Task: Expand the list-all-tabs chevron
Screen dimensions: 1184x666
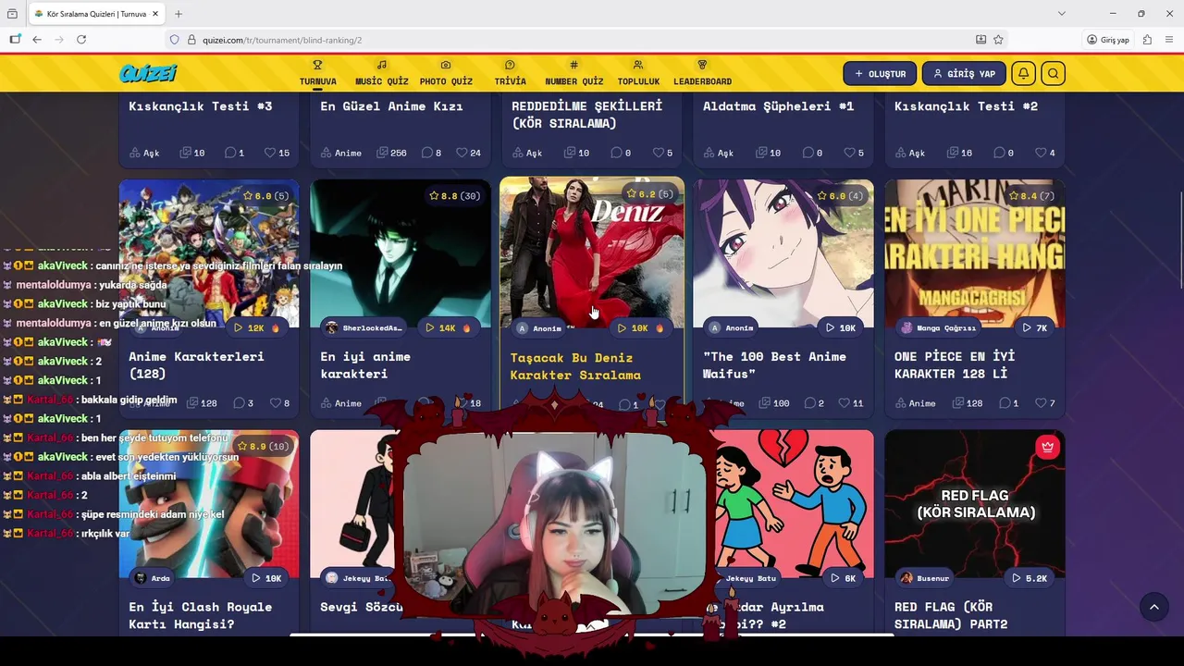Action: 1062,14
